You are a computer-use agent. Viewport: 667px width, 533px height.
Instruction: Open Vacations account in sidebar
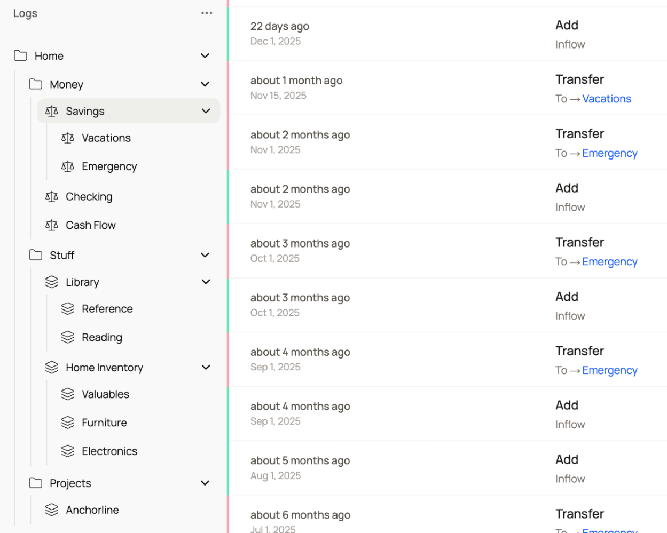tap(106, 138)
